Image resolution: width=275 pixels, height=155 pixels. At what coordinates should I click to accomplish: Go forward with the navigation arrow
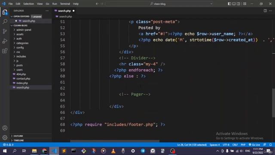coord(102,4)
